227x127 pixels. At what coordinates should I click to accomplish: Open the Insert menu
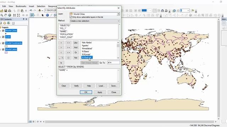point(32,6)
